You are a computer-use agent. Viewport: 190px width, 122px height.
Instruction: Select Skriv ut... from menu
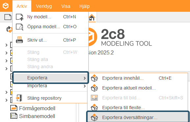51,40
